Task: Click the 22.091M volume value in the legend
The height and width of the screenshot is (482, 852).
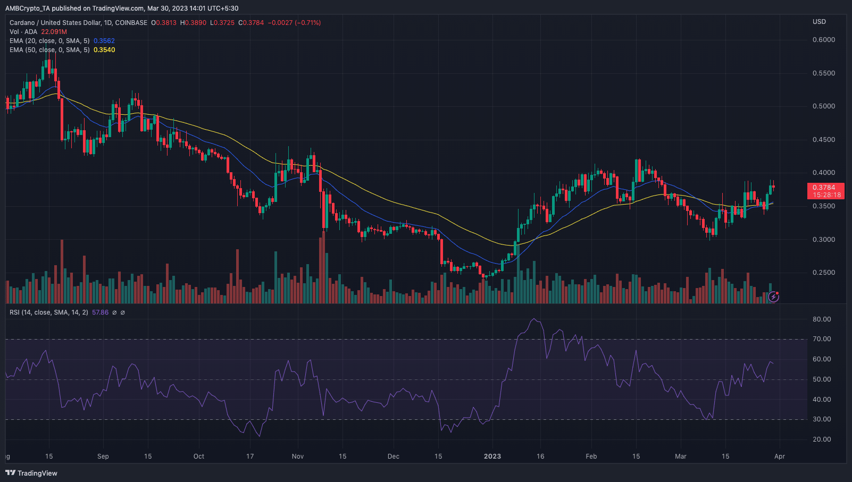Action: point(53,31)
